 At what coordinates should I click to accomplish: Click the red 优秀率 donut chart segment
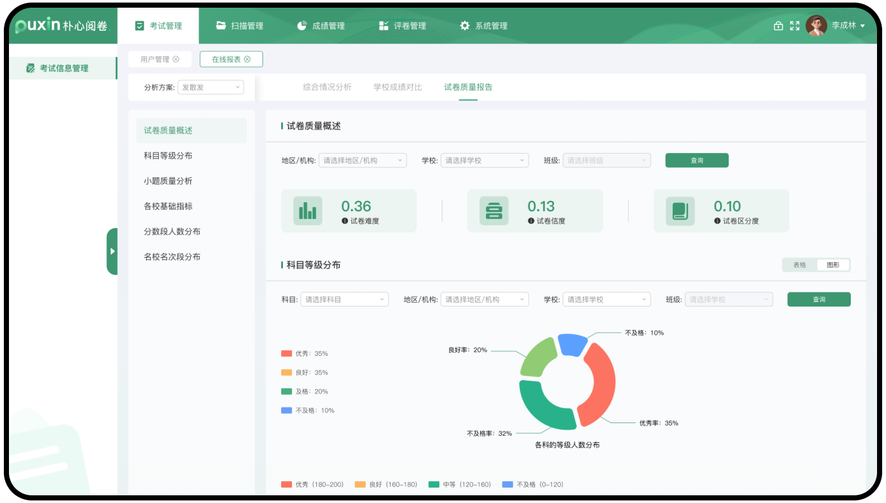point(600,384)
